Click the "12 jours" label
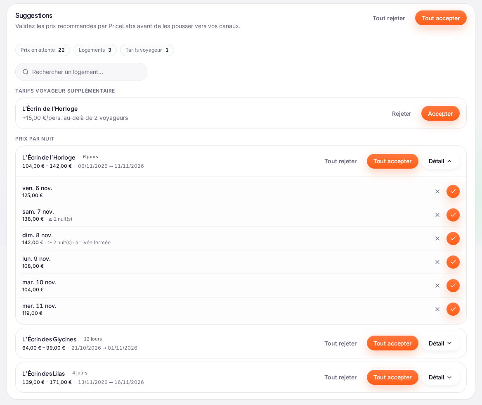Image resolution: width=482 pixels, height=405 pixels. (x=93, y=339)
